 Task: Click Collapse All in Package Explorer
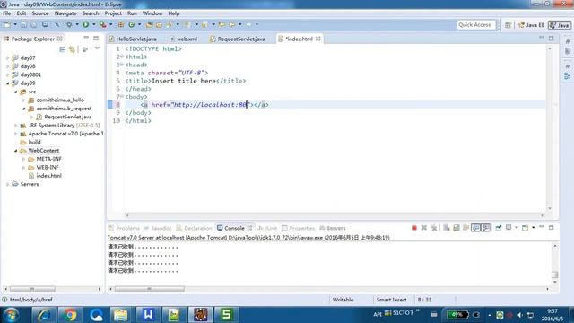pos(63,49)
